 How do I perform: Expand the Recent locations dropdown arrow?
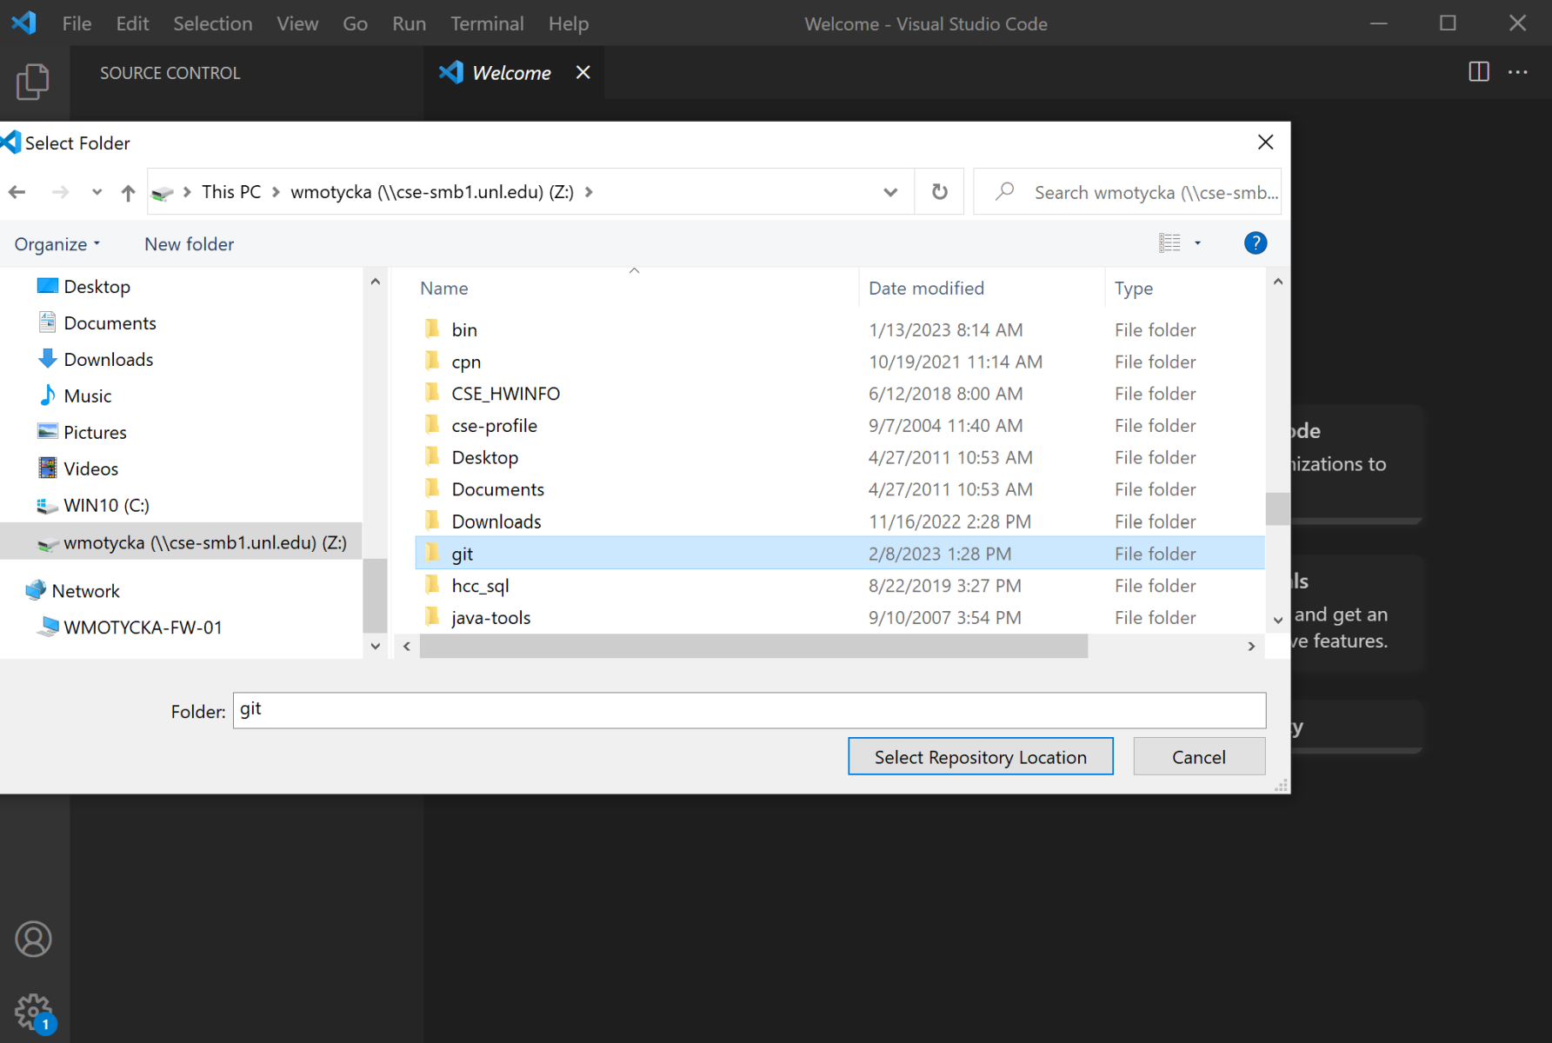[97, 192]
